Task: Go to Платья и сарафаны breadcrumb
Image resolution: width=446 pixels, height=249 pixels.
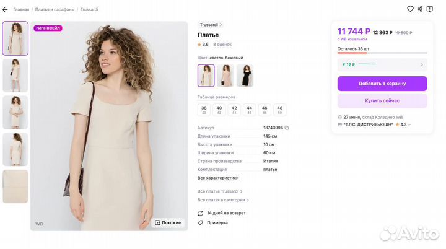Action: (55, 9)
